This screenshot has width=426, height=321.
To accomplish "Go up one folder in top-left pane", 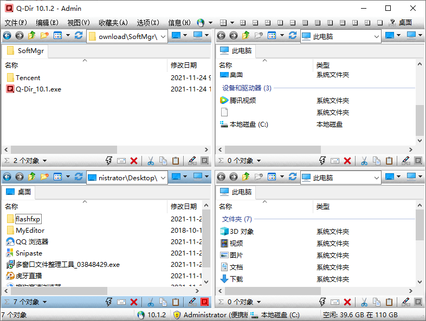I will [32, 36].
